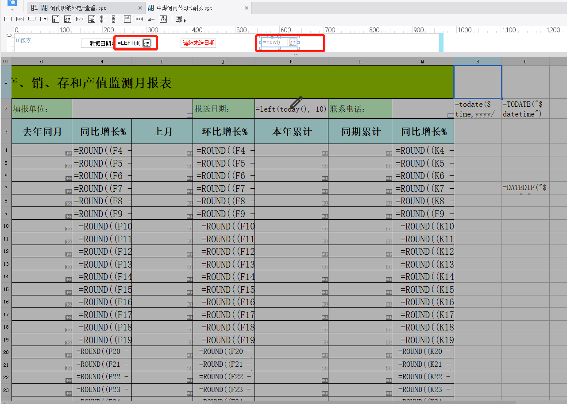Select the button widget tool

pos(32,19)
